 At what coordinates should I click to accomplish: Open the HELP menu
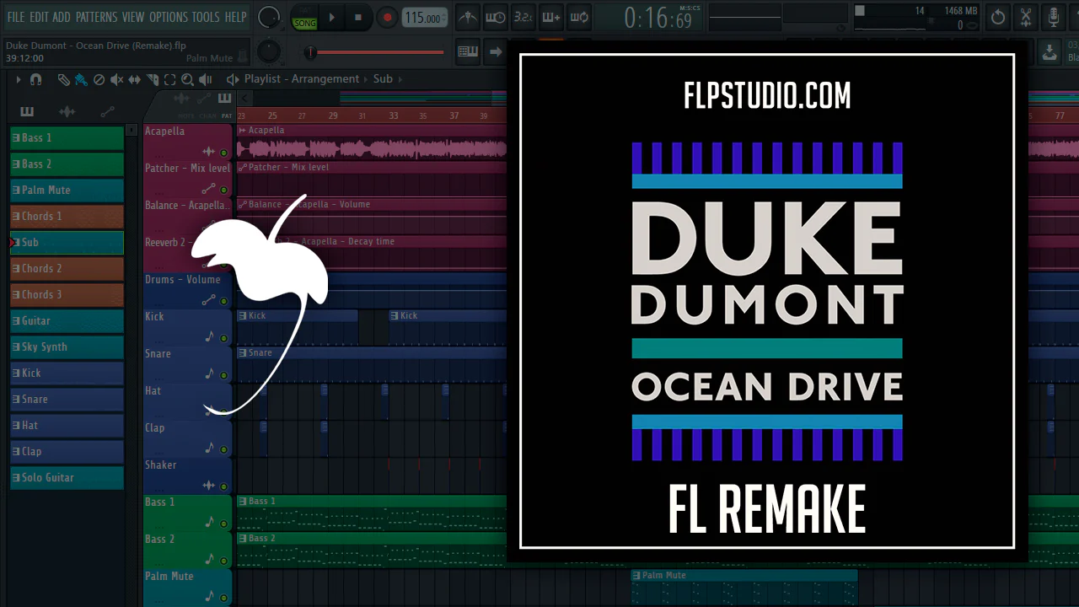tap(236, 17)
